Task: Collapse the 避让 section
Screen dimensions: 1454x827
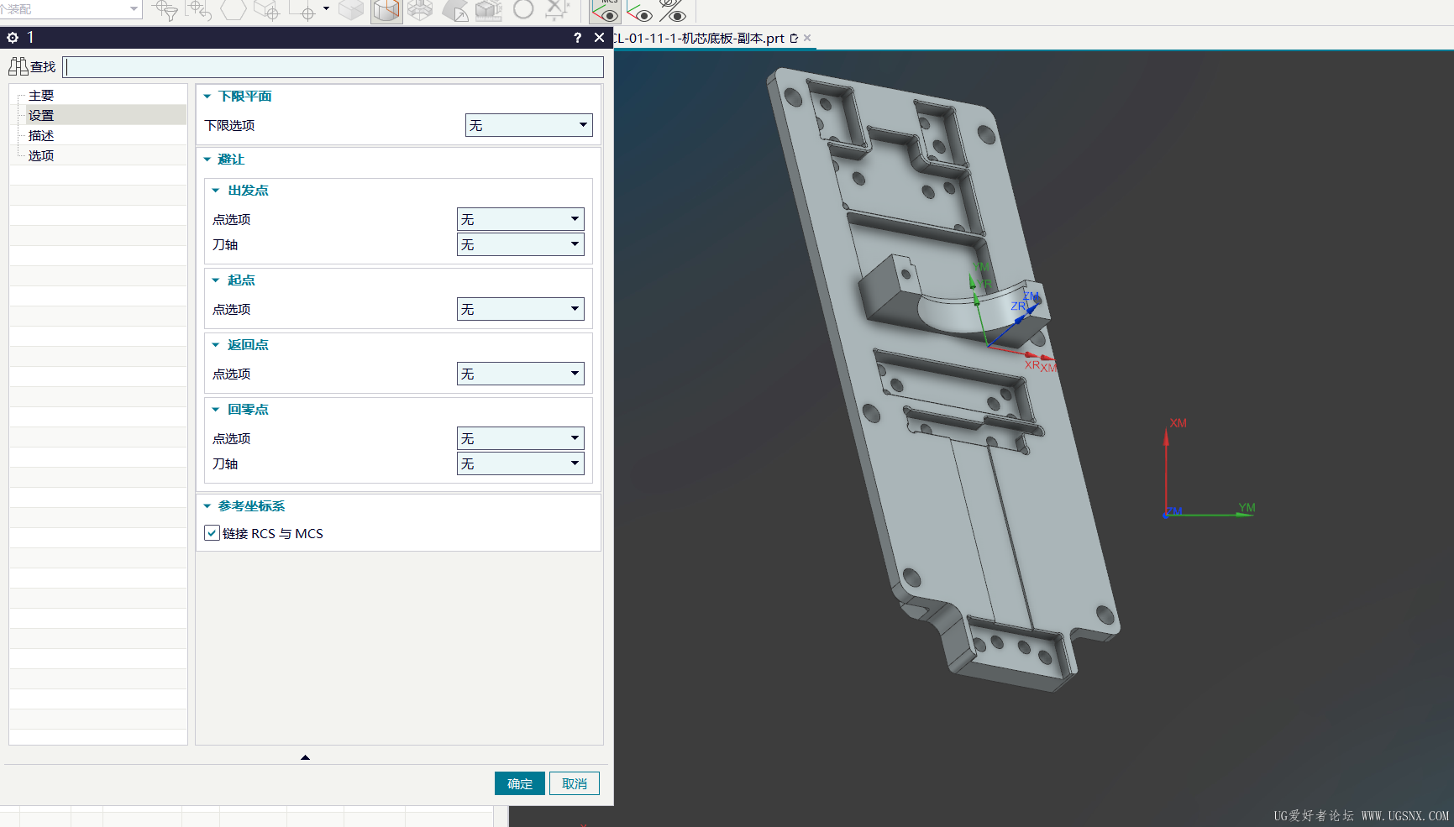Action: pyautogui.click(x=207, y=160)
